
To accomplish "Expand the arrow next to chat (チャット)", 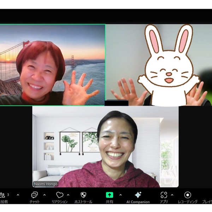I will click(44, 195).
